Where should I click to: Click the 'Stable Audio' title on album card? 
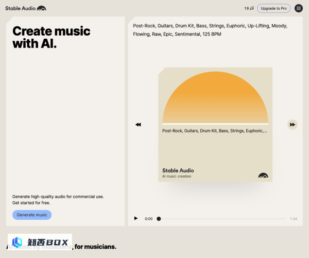[x=178, y=171]
